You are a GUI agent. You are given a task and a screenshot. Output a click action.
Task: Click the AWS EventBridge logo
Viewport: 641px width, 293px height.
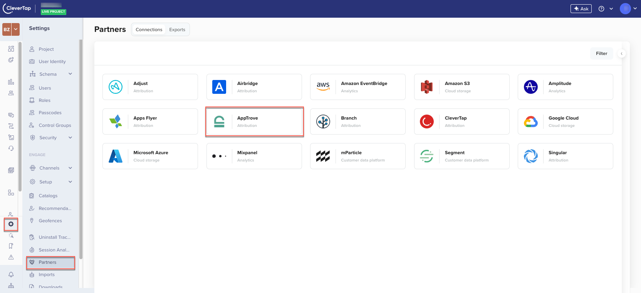coord(323,87)
